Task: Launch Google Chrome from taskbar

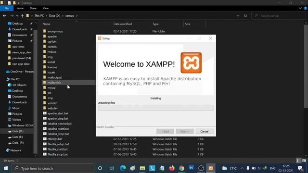Action: click(x=181, y=168)
